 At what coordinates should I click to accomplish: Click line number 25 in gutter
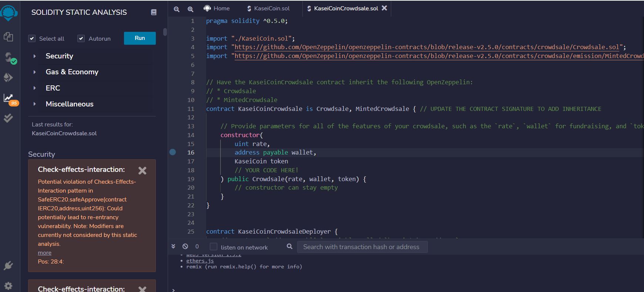pos(191,231)
